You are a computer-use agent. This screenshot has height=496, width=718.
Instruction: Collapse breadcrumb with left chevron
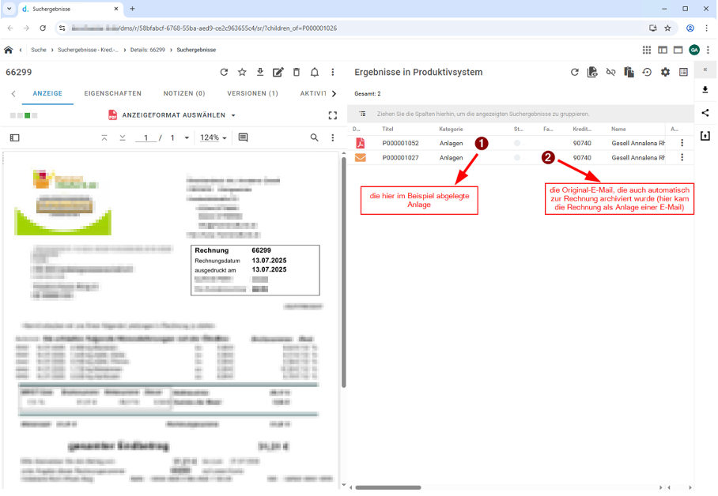click(21, 50)
